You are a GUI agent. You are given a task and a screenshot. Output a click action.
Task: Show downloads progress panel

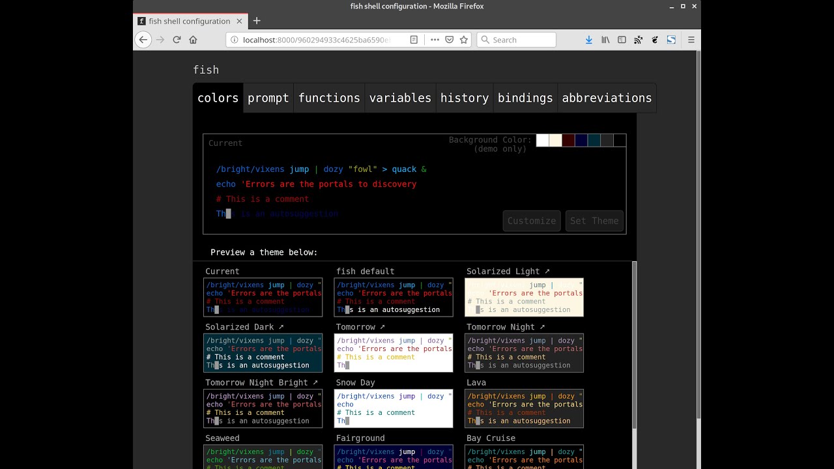pyautogui.click(x=589, y=40)
